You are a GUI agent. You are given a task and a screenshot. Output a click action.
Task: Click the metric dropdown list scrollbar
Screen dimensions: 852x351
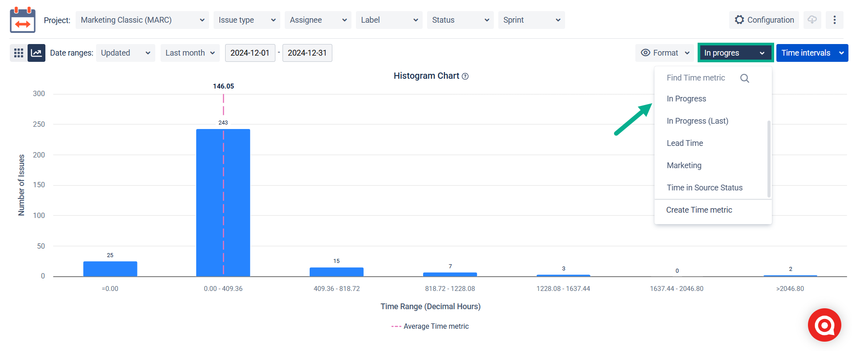[x=769, y=158]
